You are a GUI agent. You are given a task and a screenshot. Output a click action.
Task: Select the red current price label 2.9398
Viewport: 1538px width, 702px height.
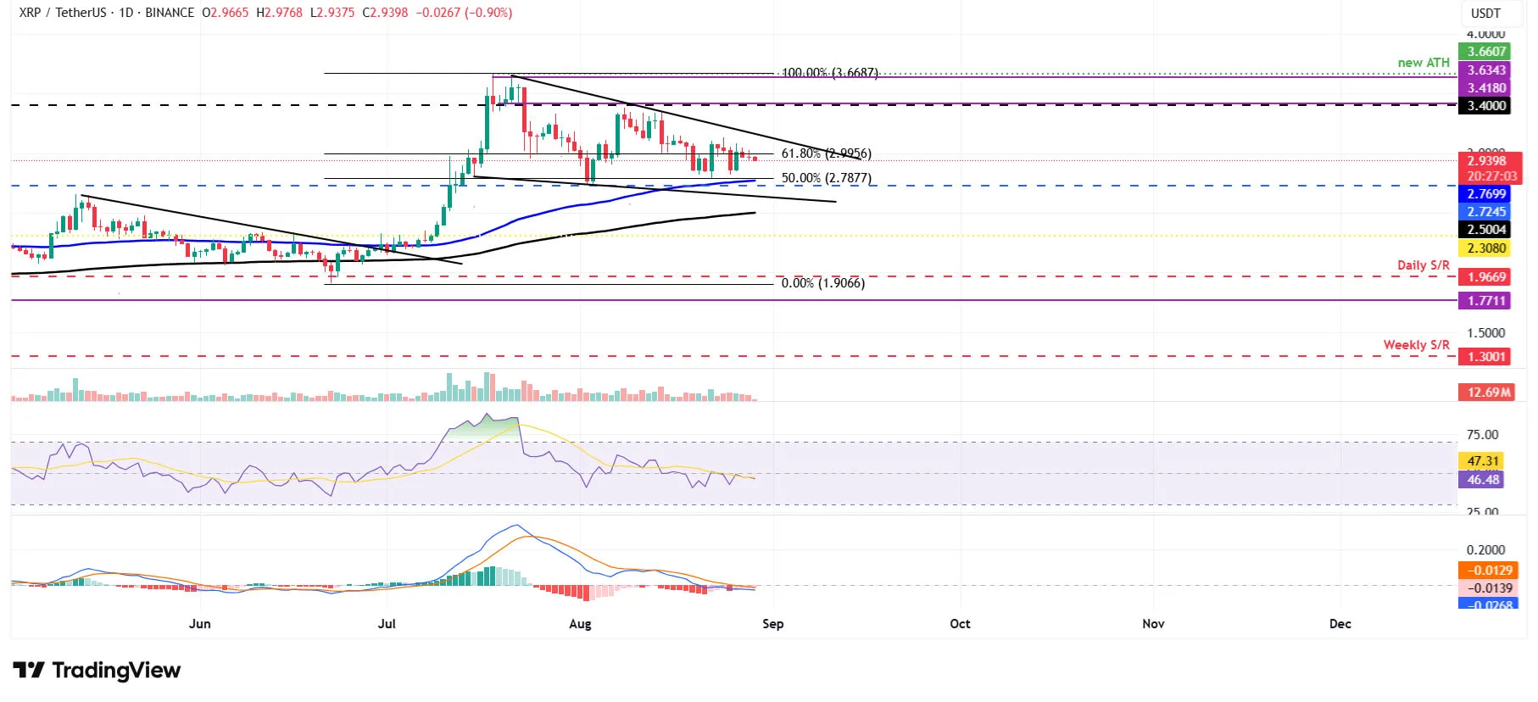pyautogui.click(x=1488, y=161)
